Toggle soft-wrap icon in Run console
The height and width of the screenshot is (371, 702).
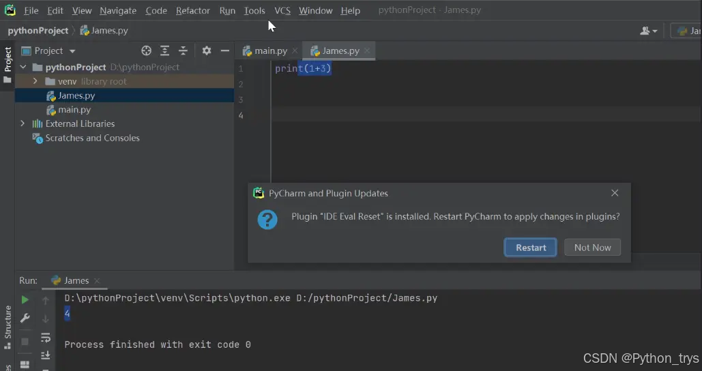tap(45, 338)
